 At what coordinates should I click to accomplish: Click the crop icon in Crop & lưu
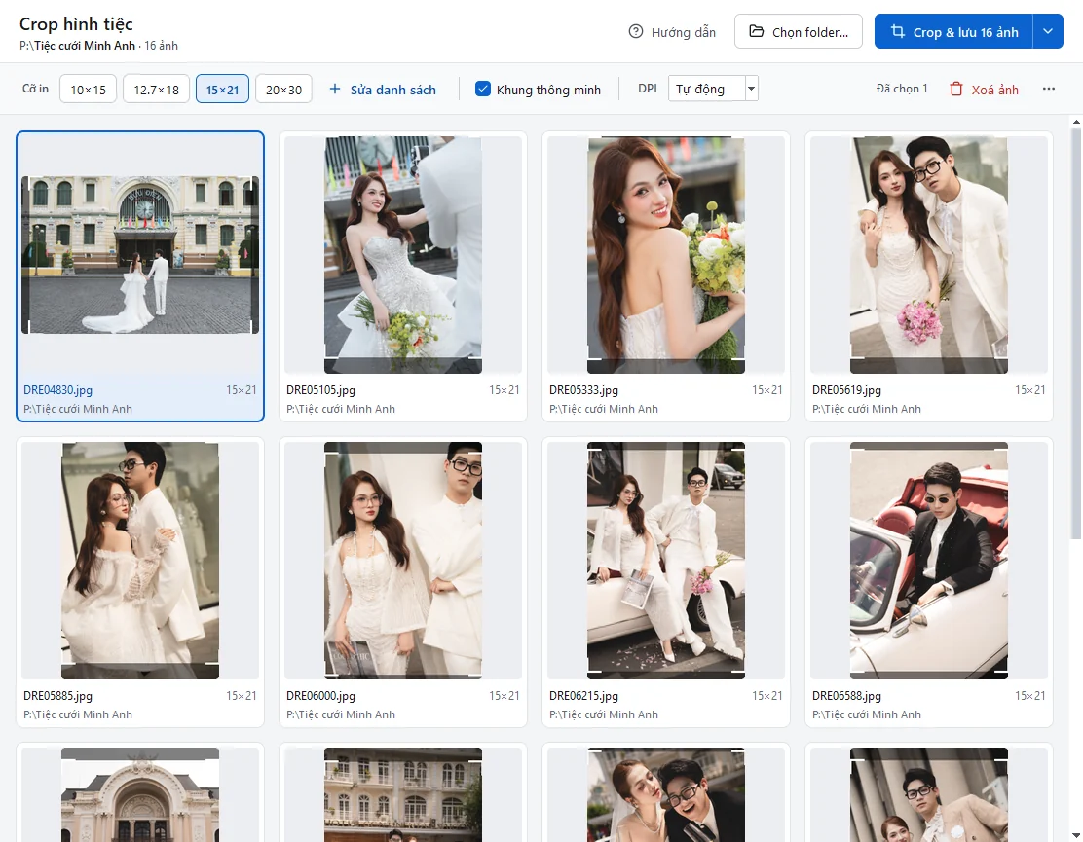point(897,32)
